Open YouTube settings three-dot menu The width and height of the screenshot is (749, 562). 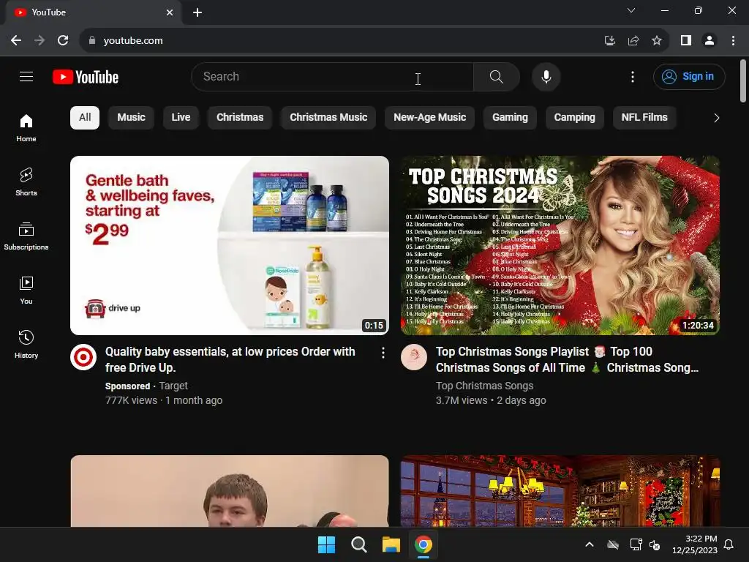point(633,76)
